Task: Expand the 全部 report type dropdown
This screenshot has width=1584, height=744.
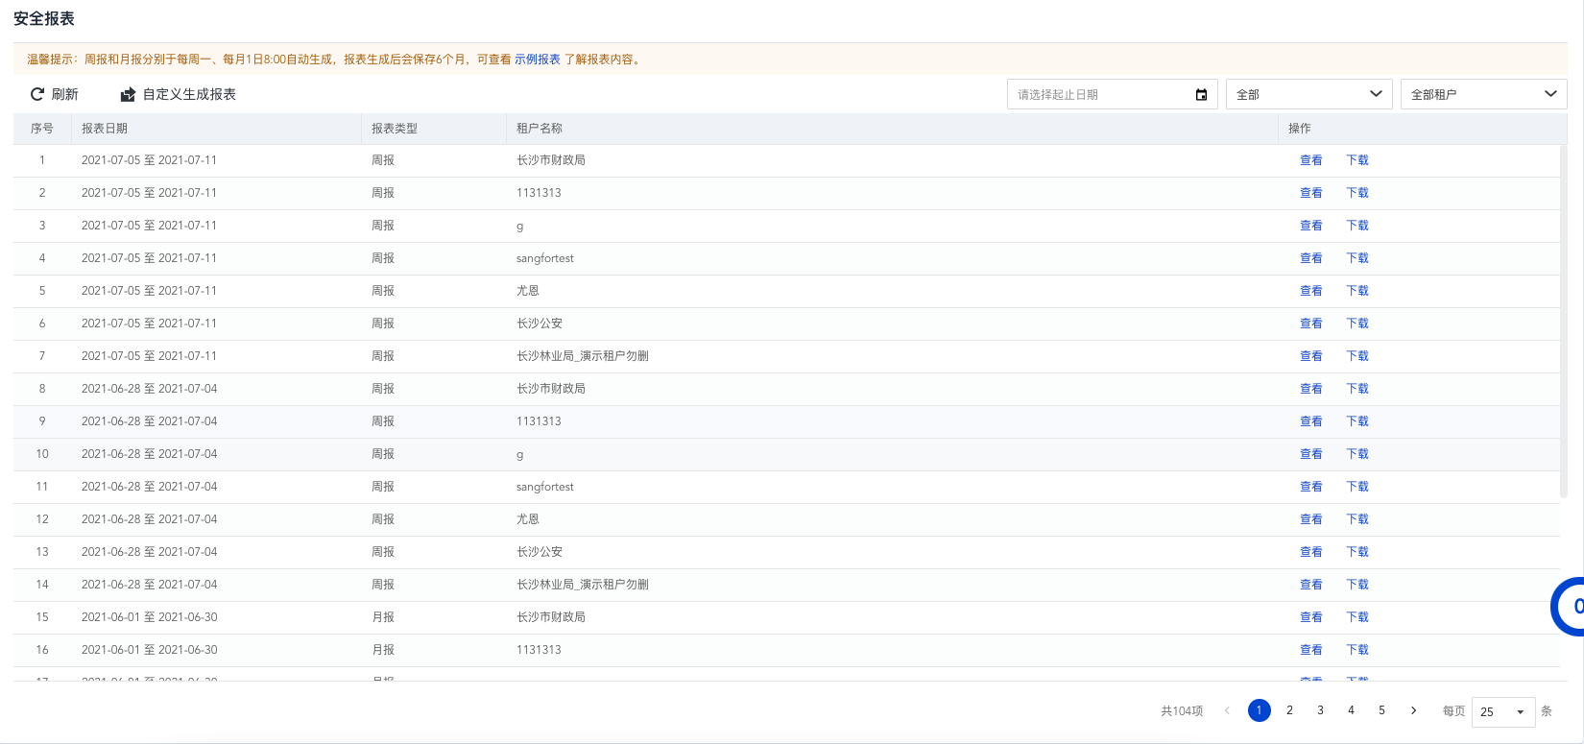Action: pyautogui.click(x=1308, y=94)
